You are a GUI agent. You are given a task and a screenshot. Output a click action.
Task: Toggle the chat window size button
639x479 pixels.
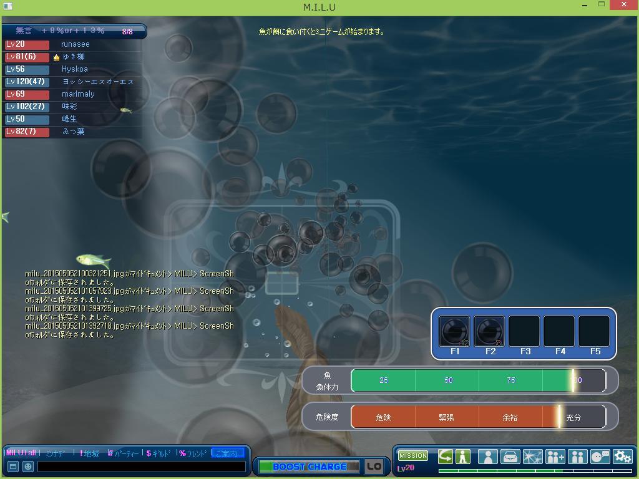(x=12, y=467)
